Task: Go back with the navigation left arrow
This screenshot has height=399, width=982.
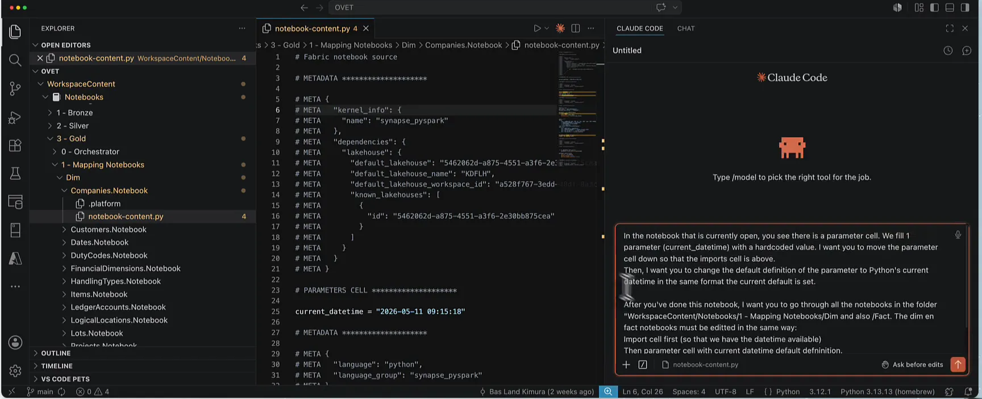Action: [304, 7]
